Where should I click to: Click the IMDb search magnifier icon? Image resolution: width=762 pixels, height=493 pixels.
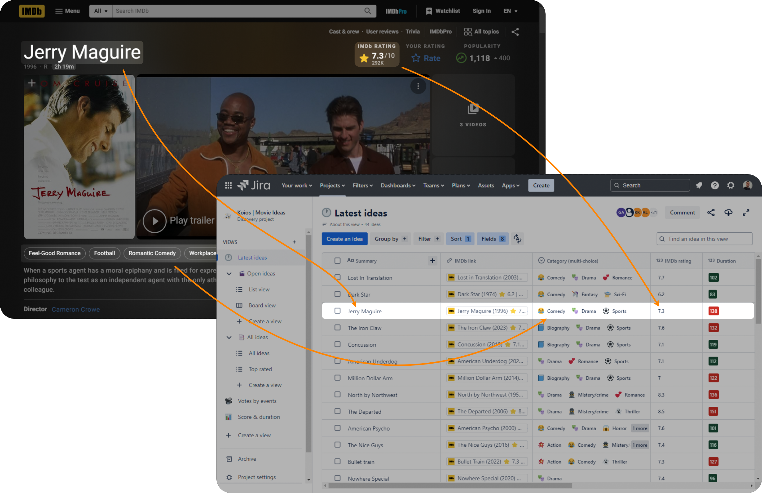[368, 11]
